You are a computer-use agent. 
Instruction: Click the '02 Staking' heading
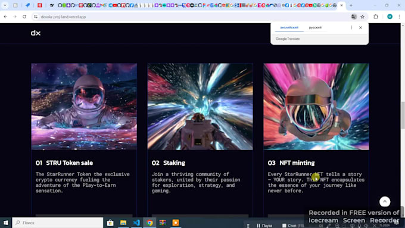click(x=169, y=163)
